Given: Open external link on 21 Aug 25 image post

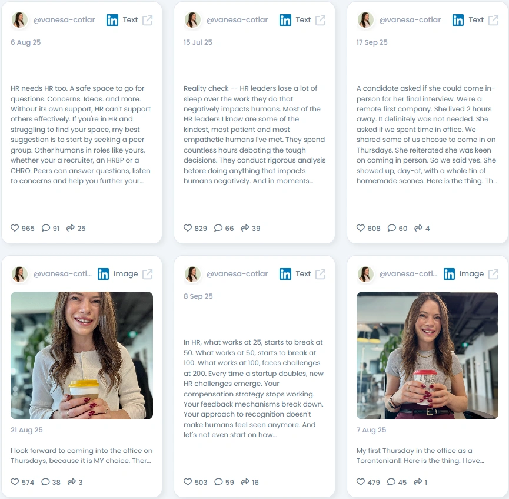Looking at the screenshot, I should (147, 274).
